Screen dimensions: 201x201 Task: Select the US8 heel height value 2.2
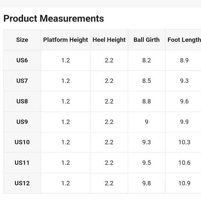[x=109, y=101]
